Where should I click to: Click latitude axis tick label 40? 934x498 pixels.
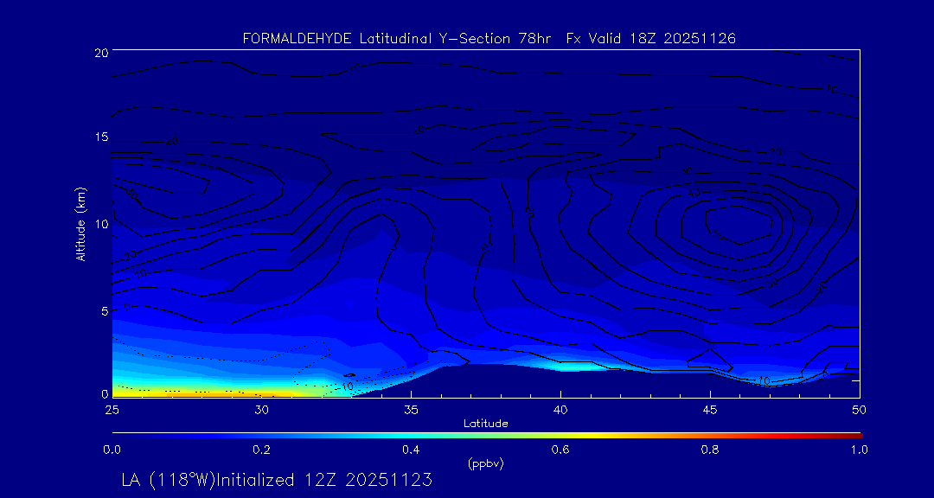560,409
